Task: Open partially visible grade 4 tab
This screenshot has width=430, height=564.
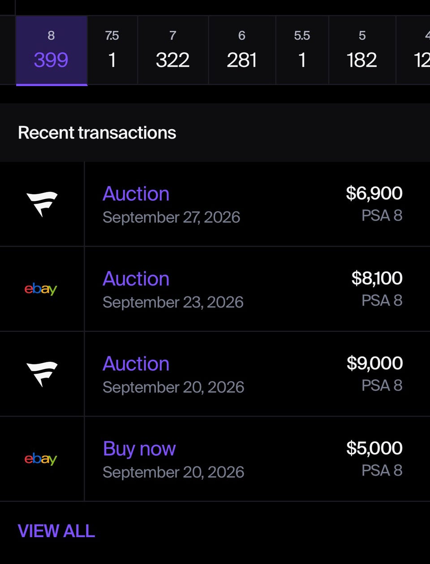Action: click(413, 51)
